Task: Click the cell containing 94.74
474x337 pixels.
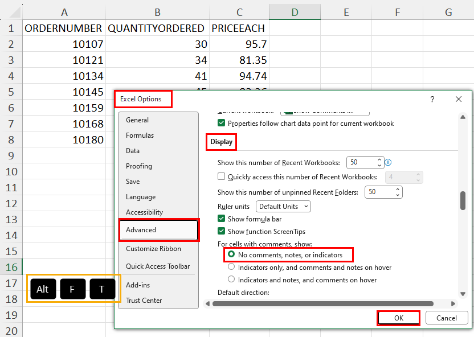Action: click(x=239, y=76)
